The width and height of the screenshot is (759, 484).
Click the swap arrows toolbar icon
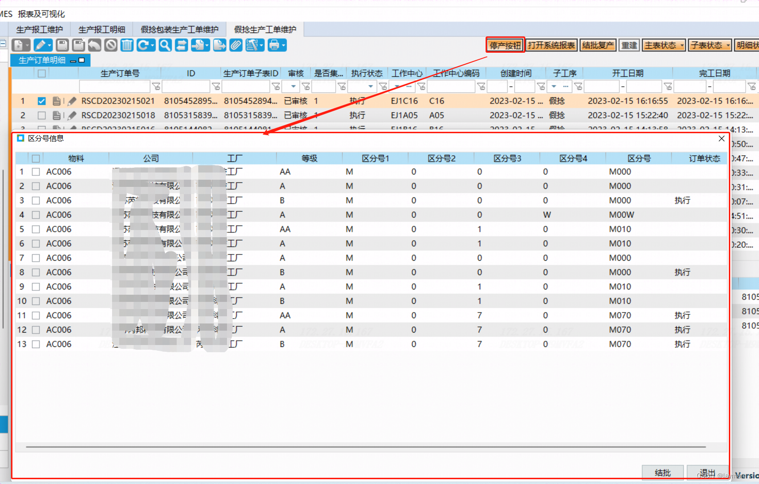[181, 45]
